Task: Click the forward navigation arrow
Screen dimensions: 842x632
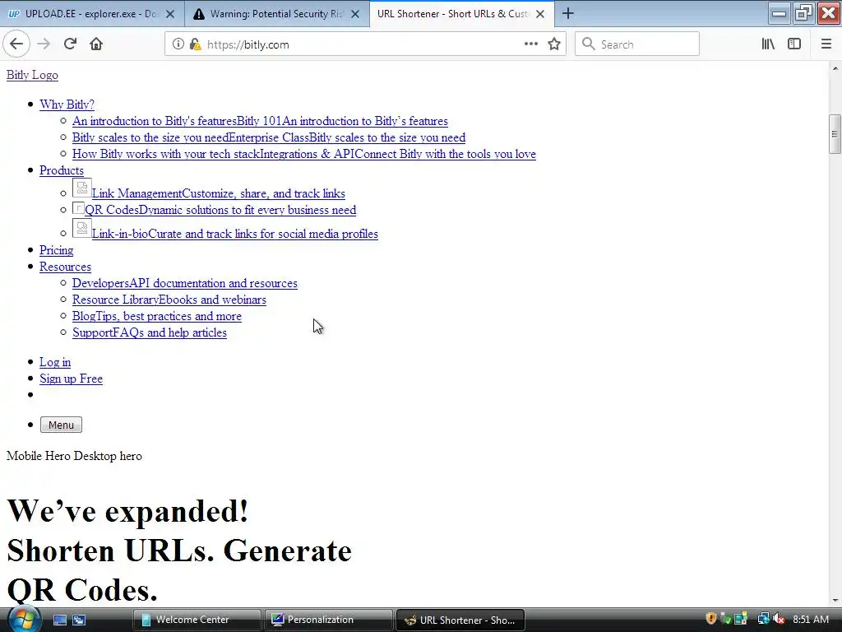Action: pyautogui.click(x=44, y=44)
